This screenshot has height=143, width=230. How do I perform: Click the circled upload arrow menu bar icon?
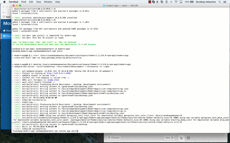click(166, 2)
